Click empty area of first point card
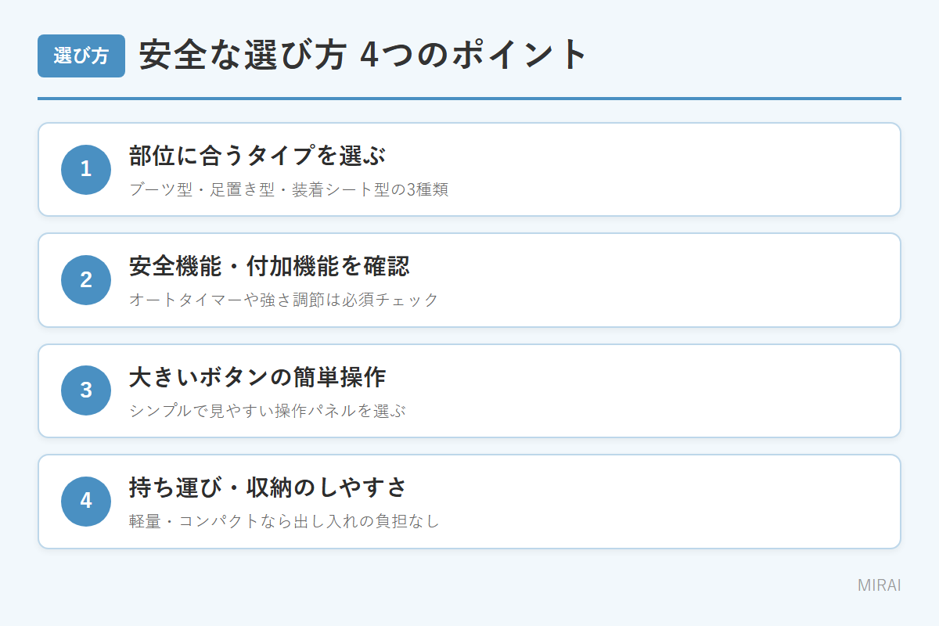This screenshot has width=939, height=626. (665, 169)
